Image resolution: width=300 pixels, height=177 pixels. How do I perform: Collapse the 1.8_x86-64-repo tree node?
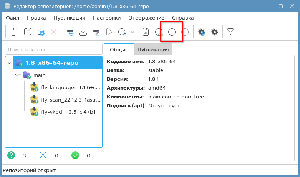(x=9, y=62)
